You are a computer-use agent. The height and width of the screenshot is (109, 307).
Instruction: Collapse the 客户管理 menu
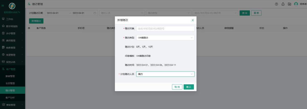coord(22,69)
